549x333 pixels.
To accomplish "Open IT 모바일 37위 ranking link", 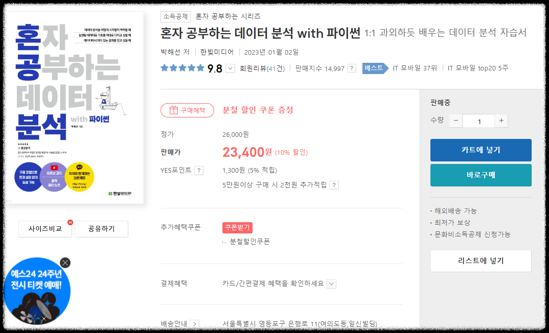I will pos(415,68).
